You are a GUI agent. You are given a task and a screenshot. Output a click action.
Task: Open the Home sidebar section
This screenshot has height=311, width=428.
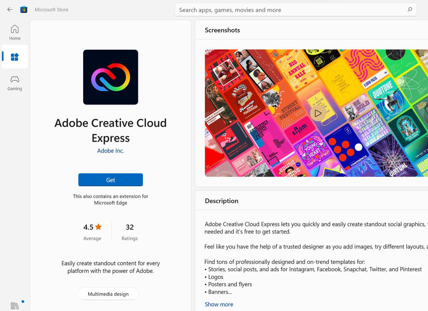(x=15, y=32)
